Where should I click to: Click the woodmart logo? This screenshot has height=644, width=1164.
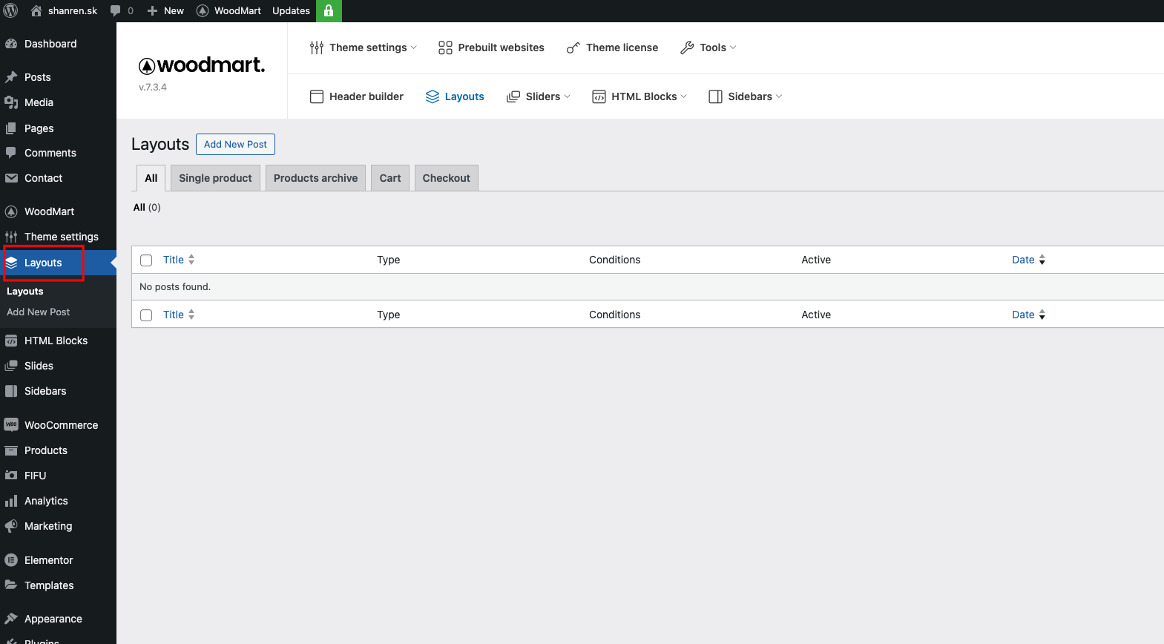pyautogui.click(x=202, y=65)
